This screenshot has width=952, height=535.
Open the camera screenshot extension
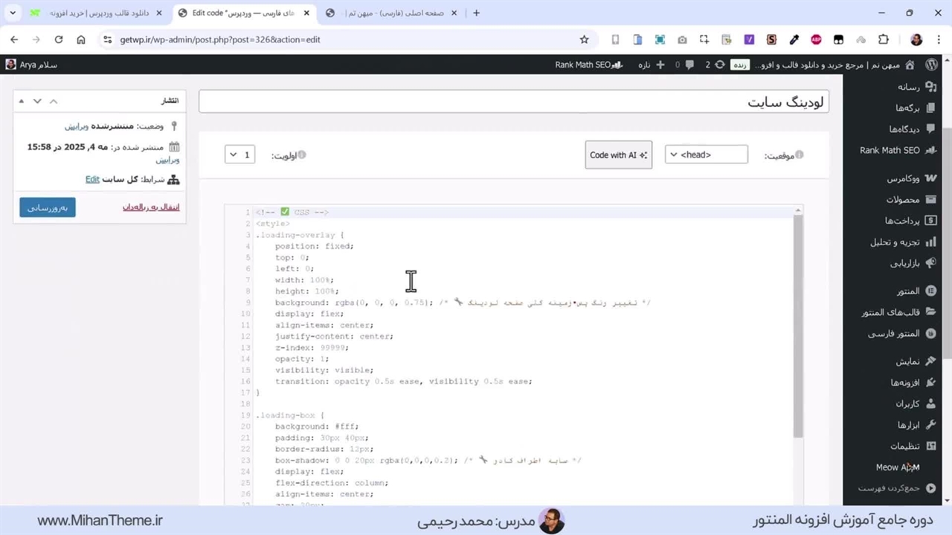[682, 39]
